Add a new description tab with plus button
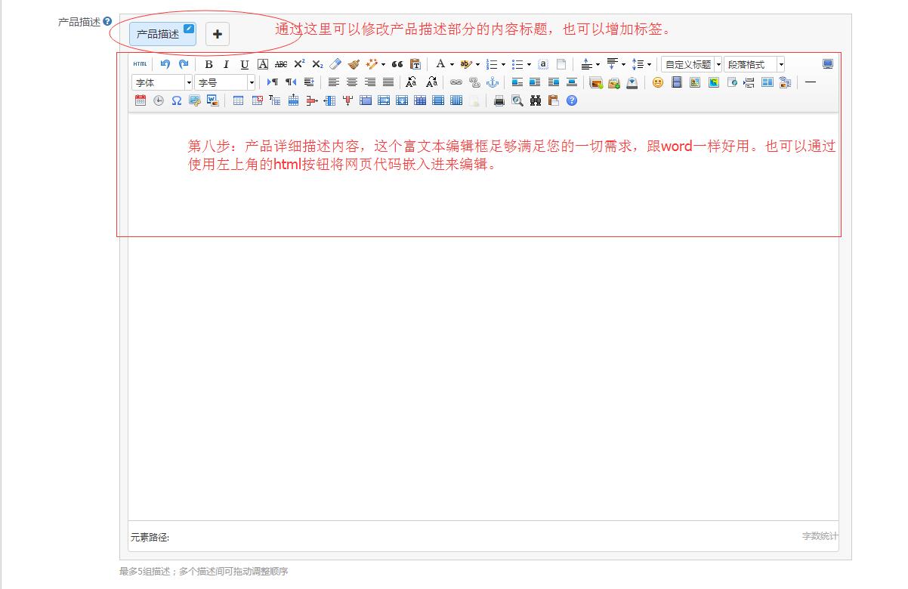Screen dimensions: 908x589 coord(218,34)
